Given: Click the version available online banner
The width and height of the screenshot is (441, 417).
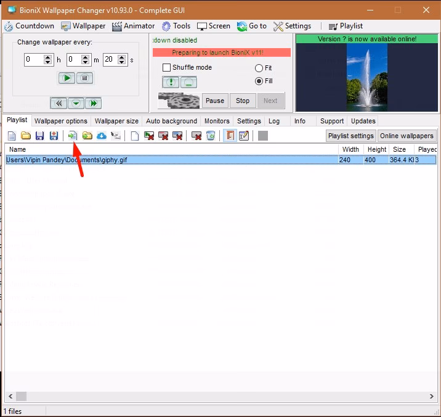Looking at the screenshot, I should tap(366, 39).
